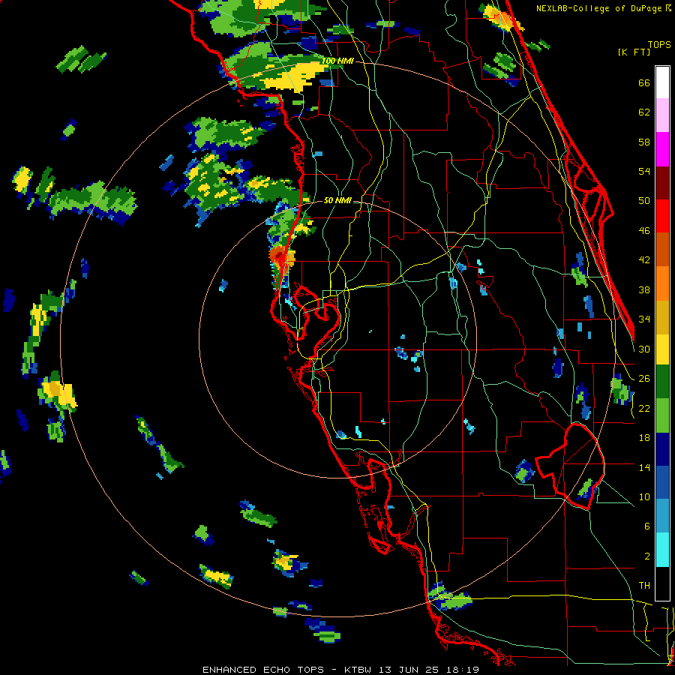Viewport: 675px width, 675px height.
Task: Click the 6 value on the scale
Action: coord(646,526)
